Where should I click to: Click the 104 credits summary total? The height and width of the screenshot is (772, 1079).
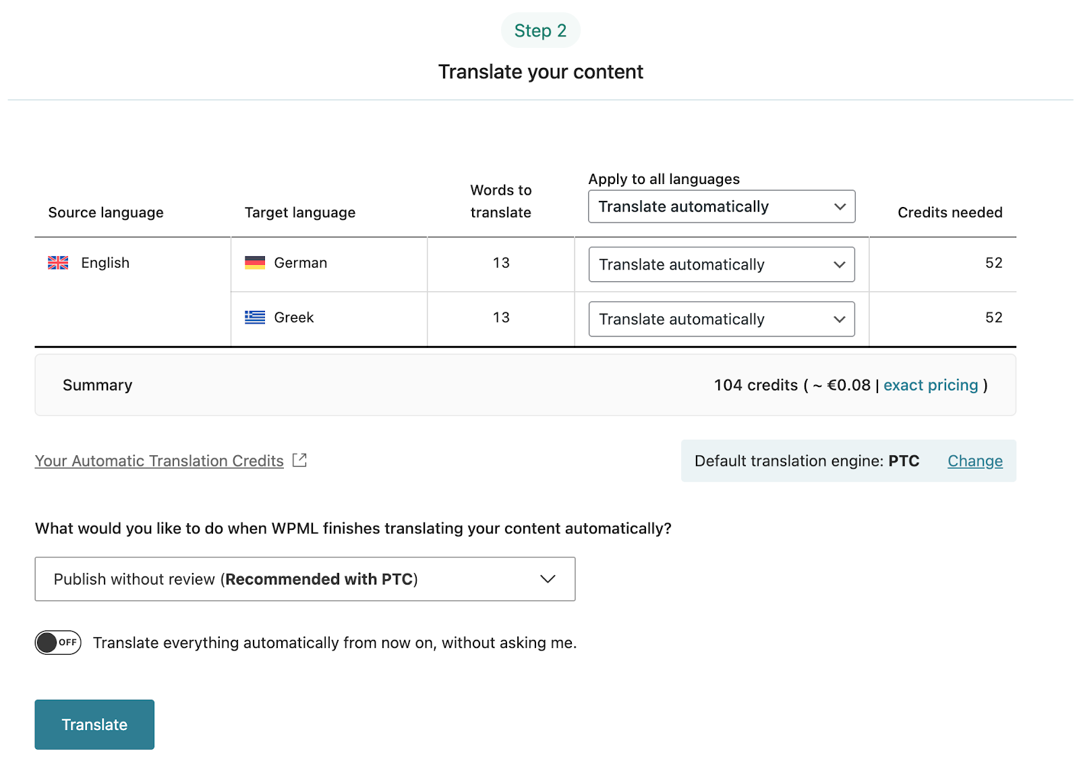point(756,385)
